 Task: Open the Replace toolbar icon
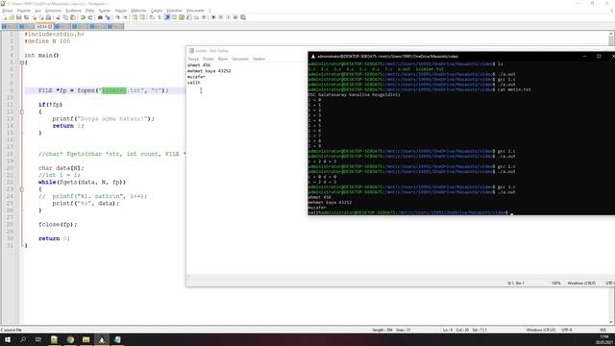click(108, 17)
